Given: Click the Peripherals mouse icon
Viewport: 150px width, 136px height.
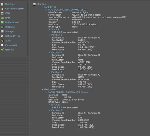Looking at the screenshot, I should [x=2, y=45].
